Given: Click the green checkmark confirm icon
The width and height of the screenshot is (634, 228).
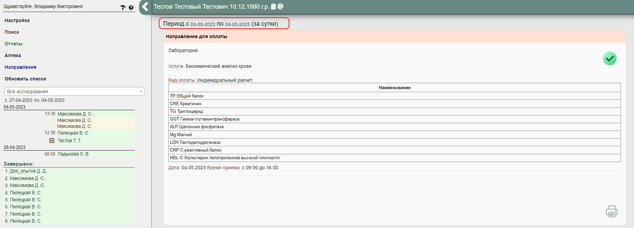Looking at the screenshot, I should tap(609, 59).
